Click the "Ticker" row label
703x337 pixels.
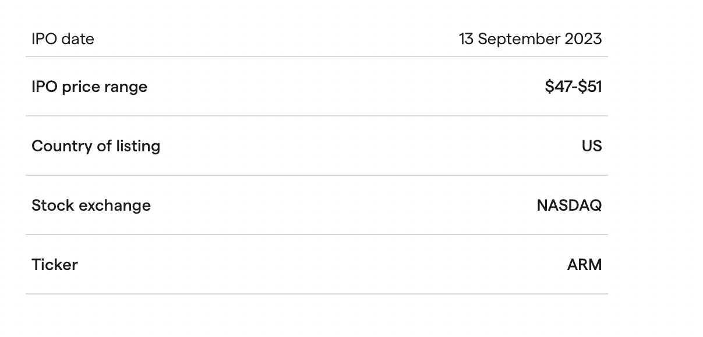pyautogui.click(x=55, y=265)
